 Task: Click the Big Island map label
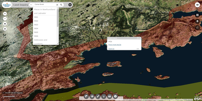click(x=107, y=74)
